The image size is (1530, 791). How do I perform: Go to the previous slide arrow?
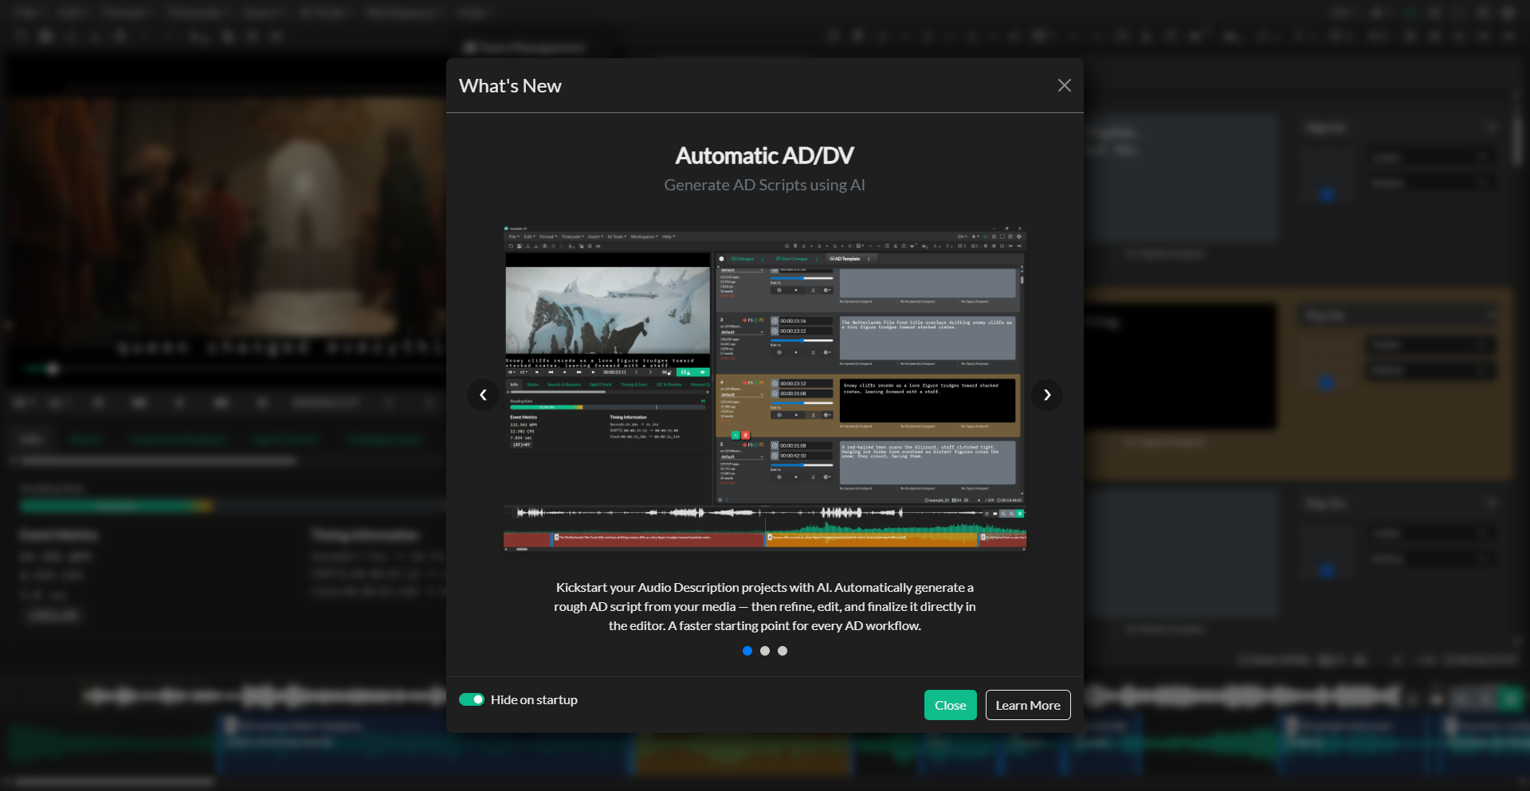[483, 395]
